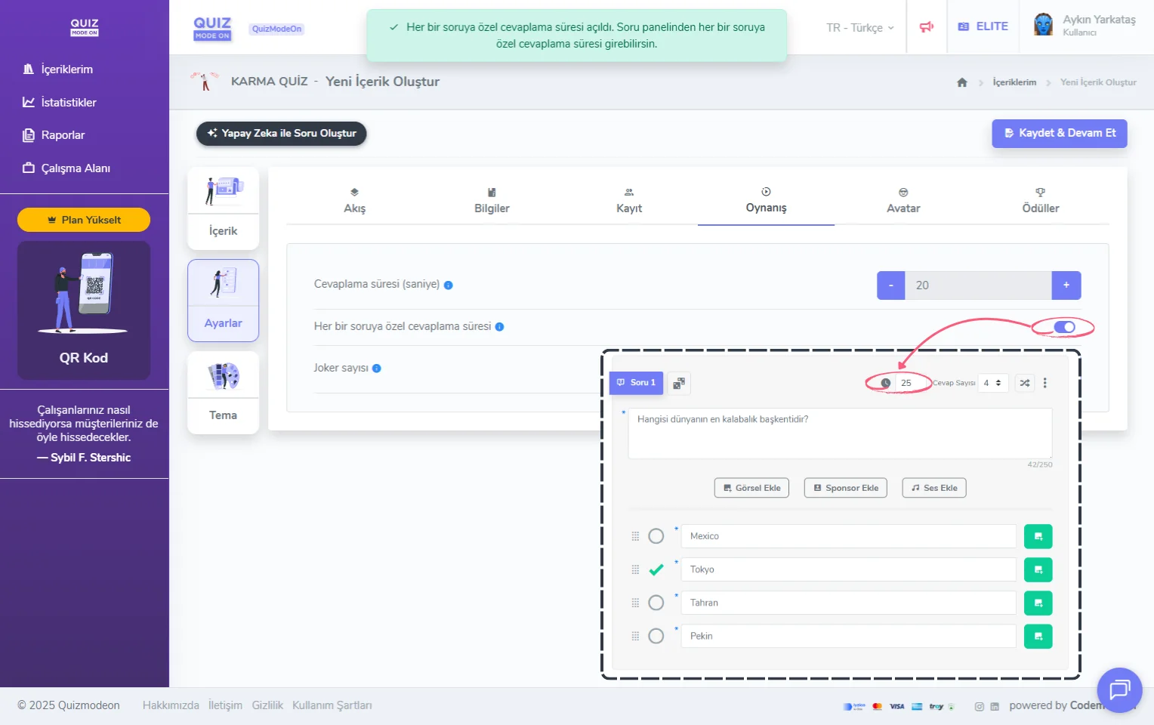
Task: Click info icon next to Joker sayısı
Action: click(x=377, y=369)
